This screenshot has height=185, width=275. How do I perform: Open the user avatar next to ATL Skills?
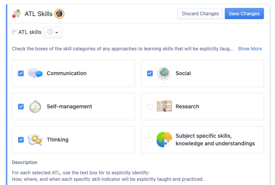[x=59, y=14]
